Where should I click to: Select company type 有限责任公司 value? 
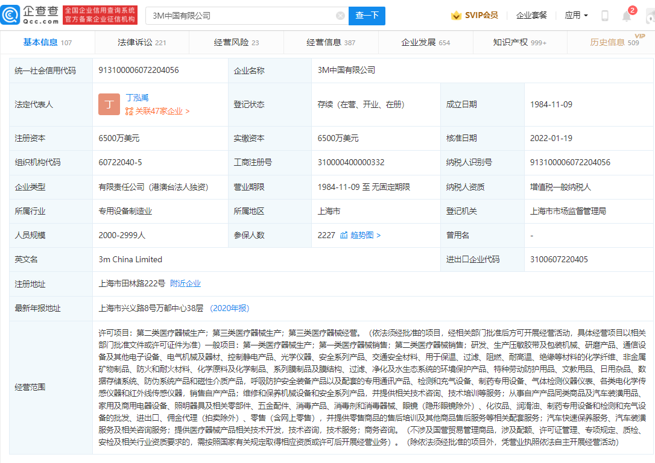pos(153,187)
